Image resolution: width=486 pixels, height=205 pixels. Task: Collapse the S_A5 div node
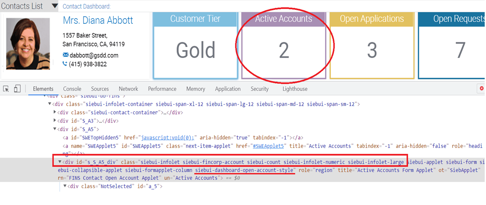point(55,129)
